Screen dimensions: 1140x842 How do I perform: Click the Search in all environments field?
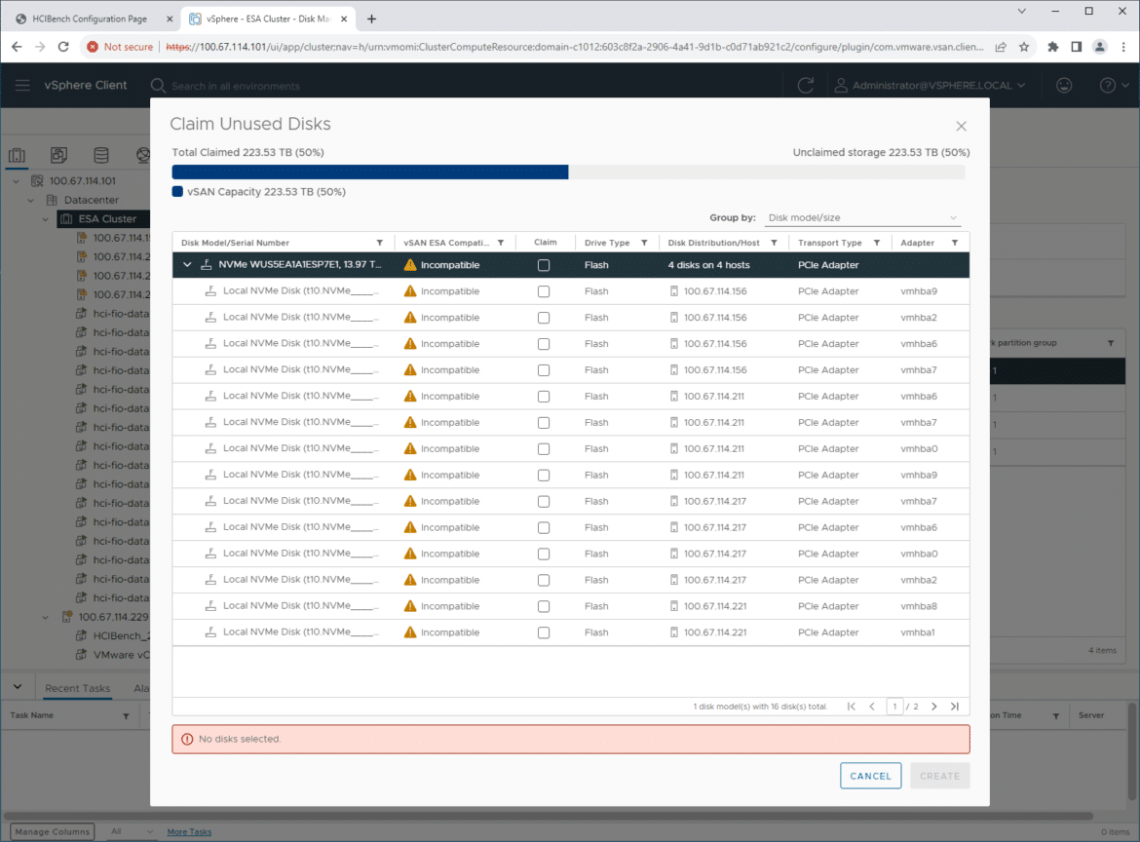point(236,86)
